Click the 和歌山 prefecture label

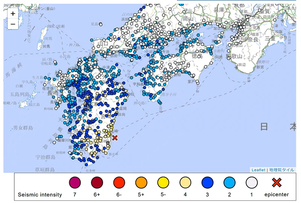click(234, 56)
